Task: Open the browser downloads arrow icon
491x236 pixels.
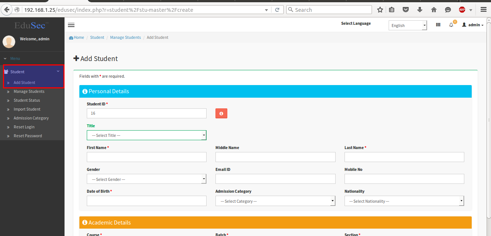Action: pyautogui.click(x=420, y=10)
